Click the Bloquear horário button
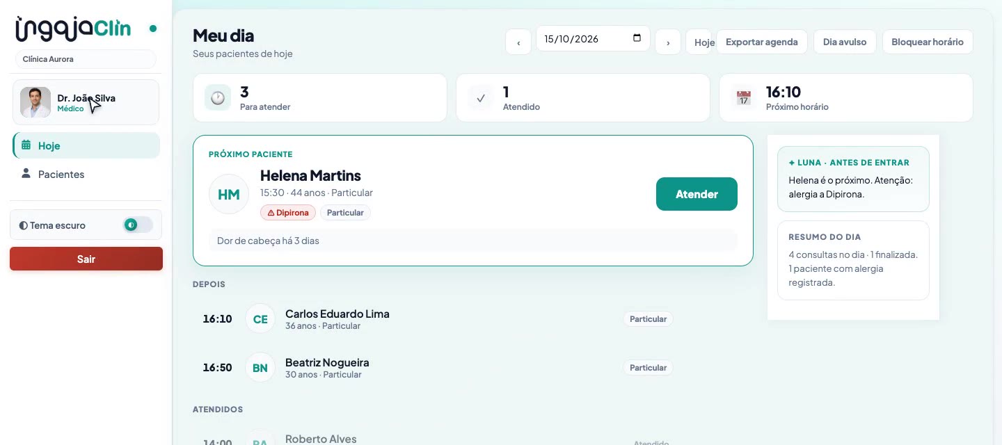Screen dimensions: 1002x445 click(928, 42)
